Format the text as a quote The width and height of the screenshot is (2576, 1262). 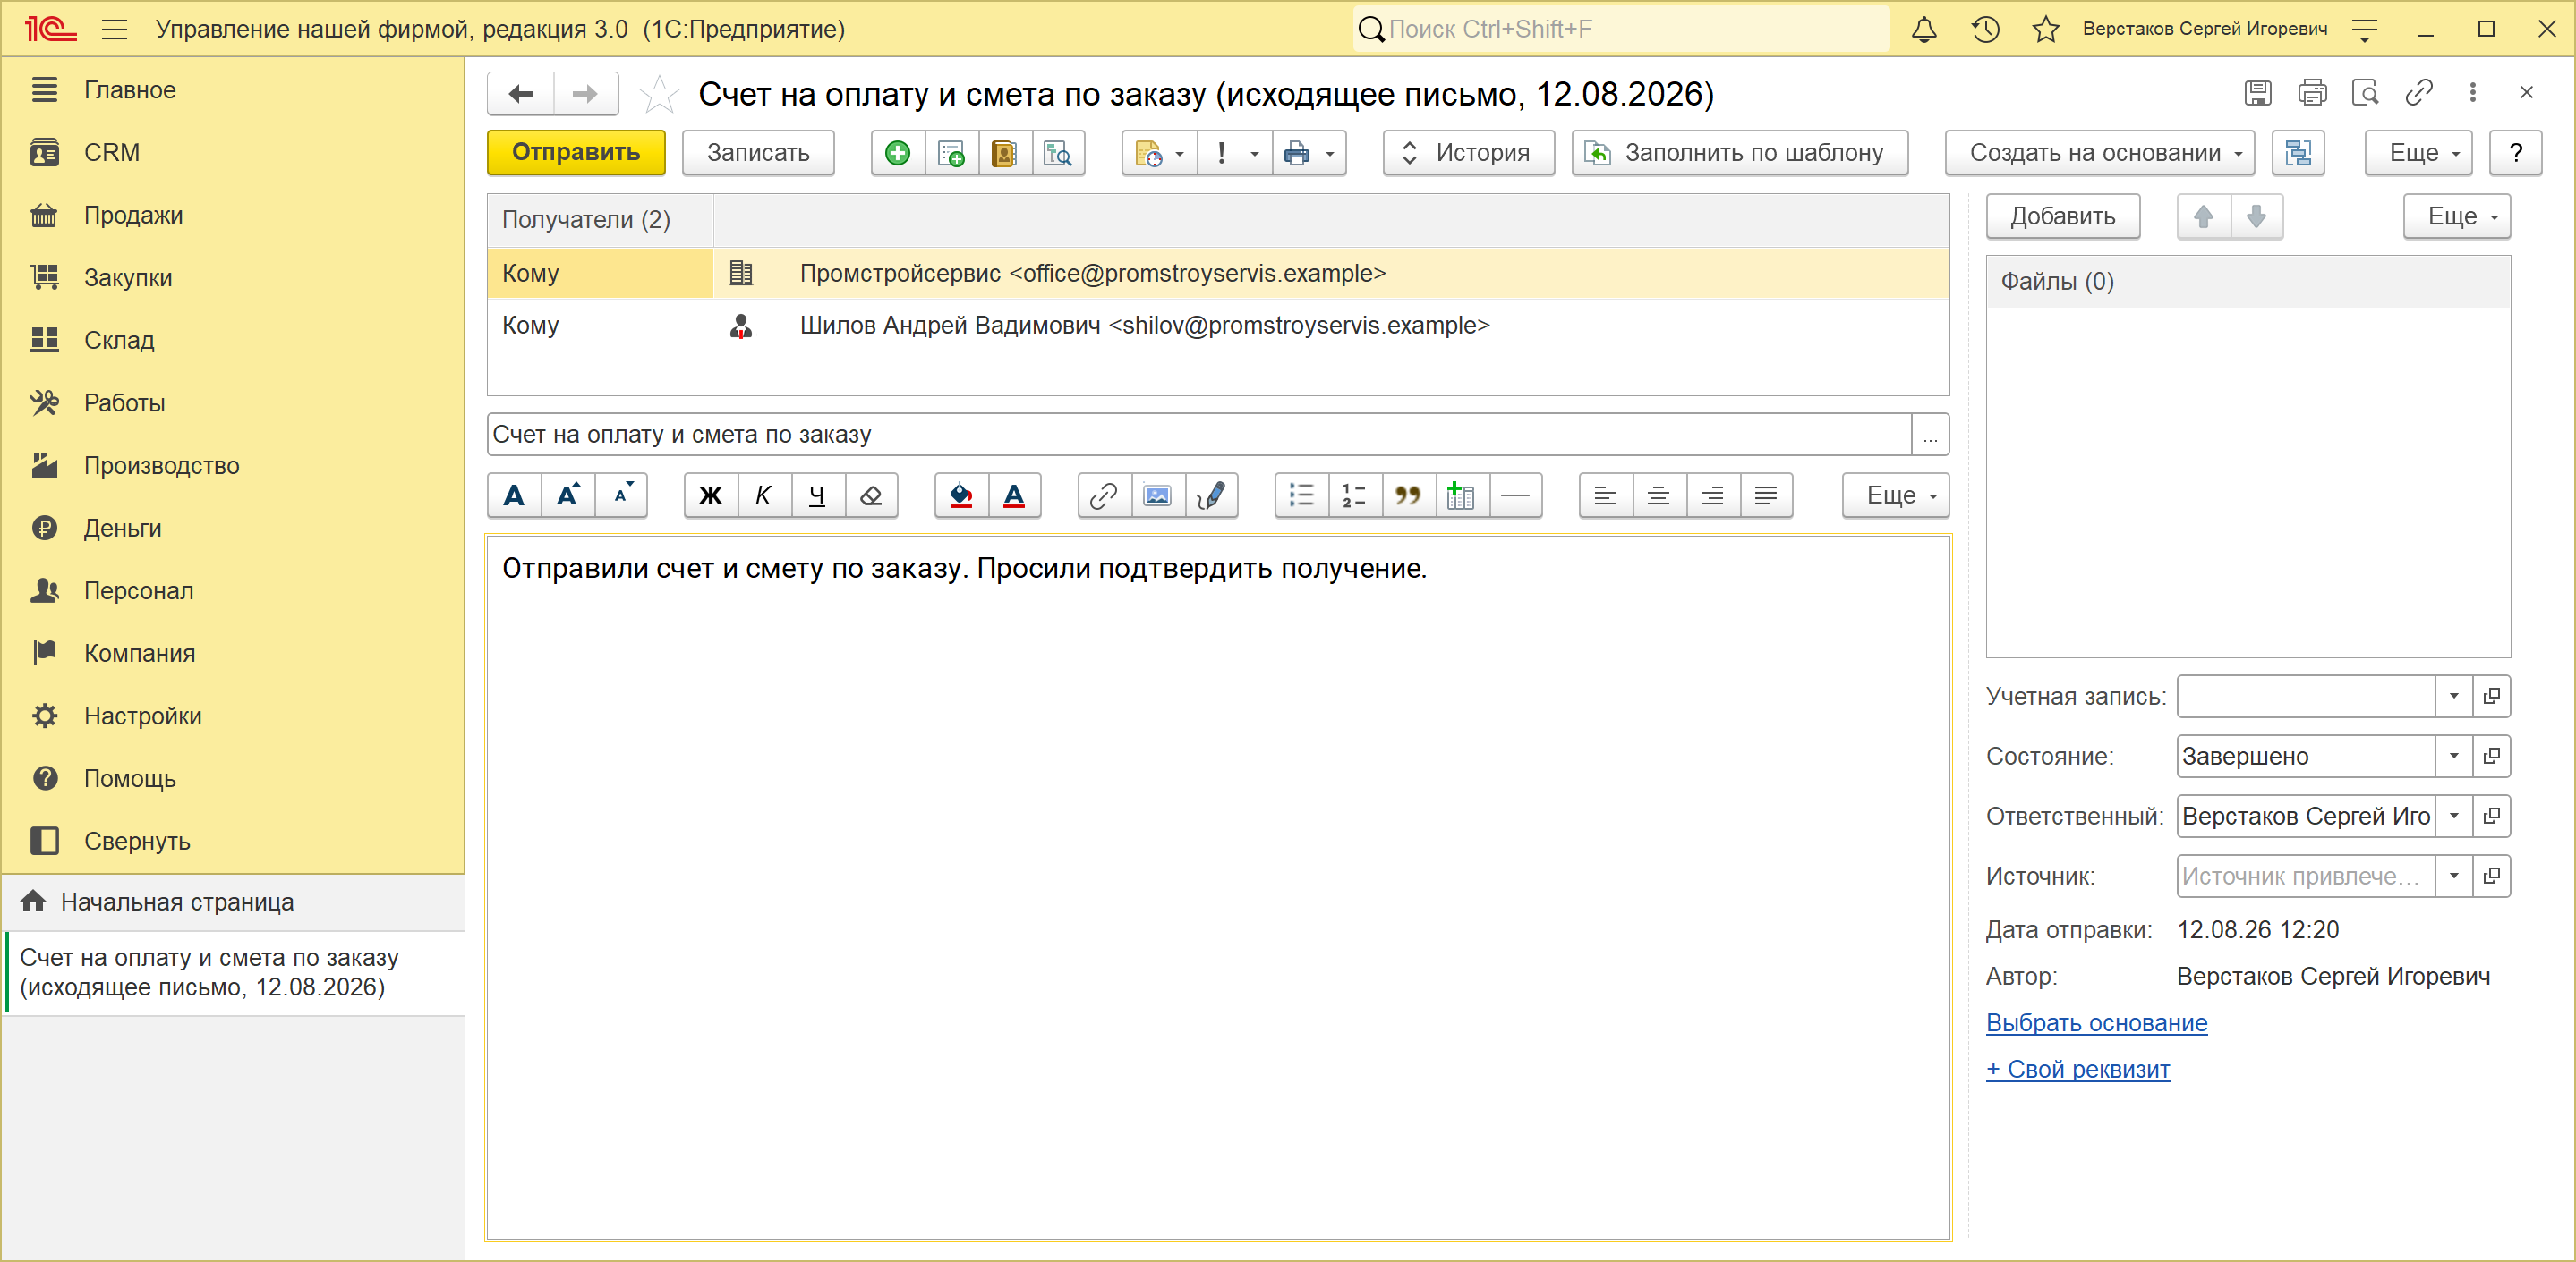click(1408, 495)
